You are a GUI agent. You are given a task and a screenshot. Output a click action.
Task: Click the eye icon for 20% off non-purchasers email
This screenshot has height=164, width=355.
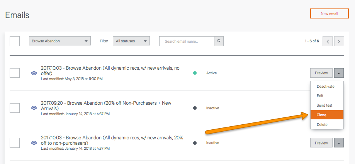coord(34,142)
